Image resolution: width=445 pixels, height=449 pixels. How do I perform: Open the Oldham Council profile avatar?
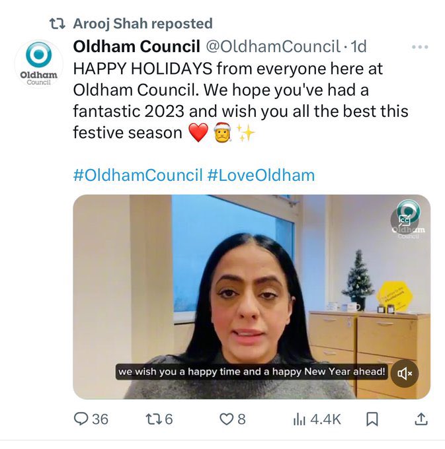[x=38, y=64]
